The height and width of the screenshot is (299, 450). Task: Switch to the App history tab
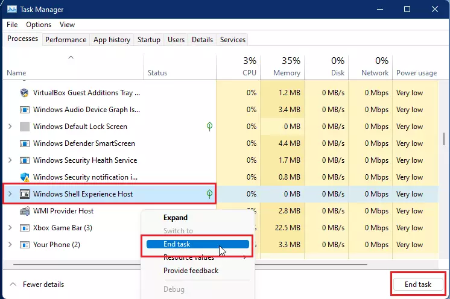point(112,40)
